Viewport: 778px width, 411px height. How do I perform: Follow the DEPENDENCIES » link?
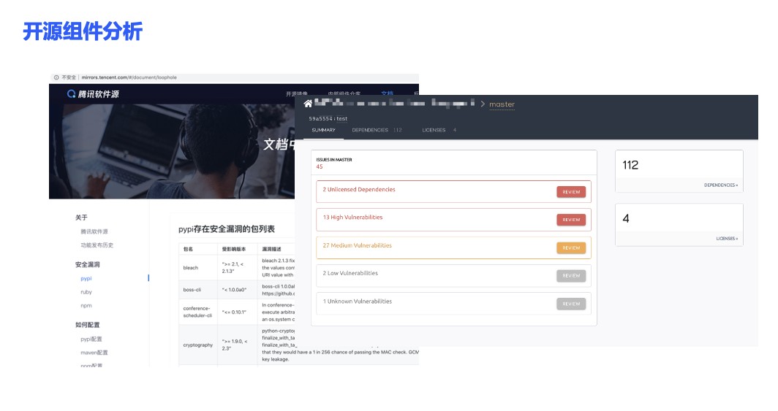coord(721,185)
